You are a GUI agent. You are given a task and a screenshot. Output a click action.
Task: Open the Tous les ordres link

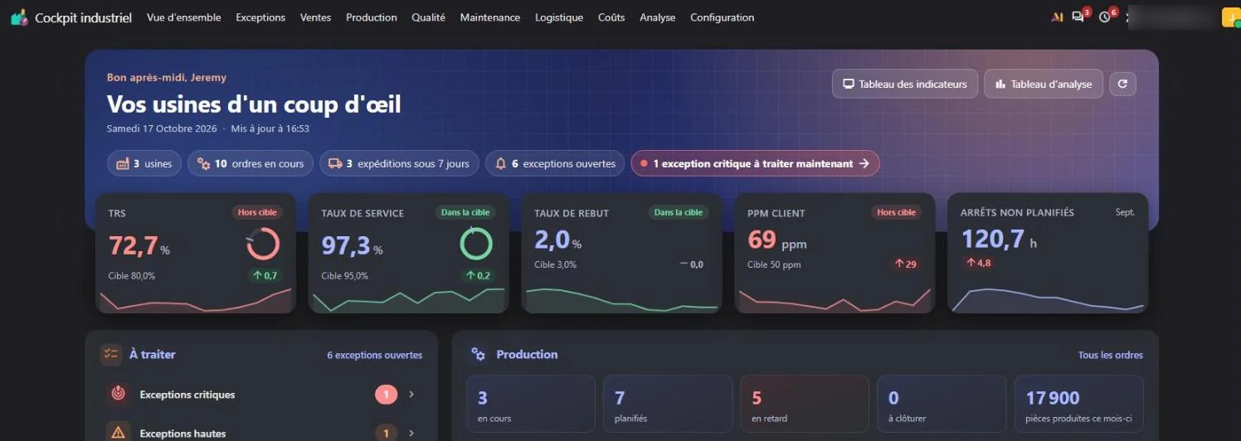pos(1110,355)
